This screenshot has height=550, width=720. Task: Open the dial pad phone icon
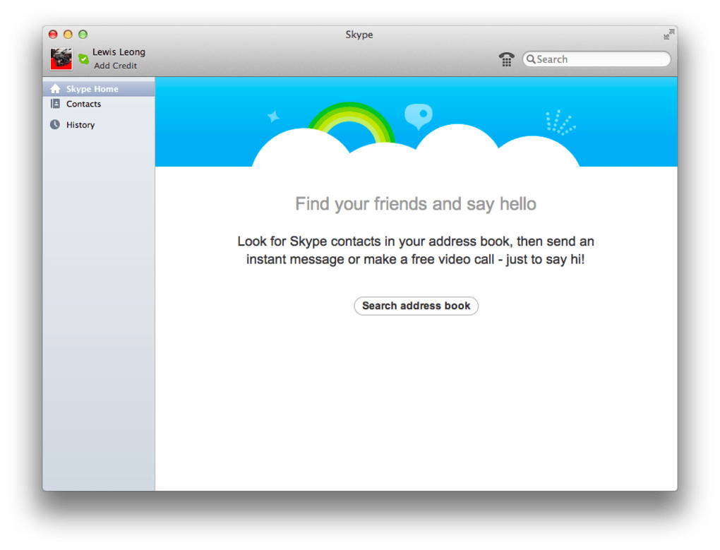[507, 59]
